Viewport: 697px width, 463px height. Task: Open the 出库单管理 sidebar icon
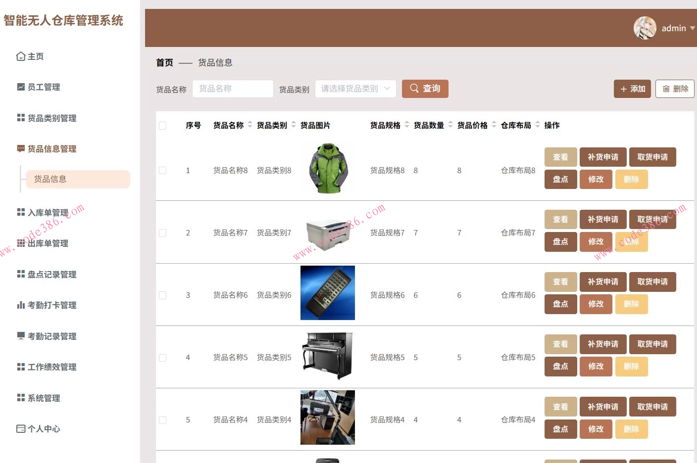point(20,243)
